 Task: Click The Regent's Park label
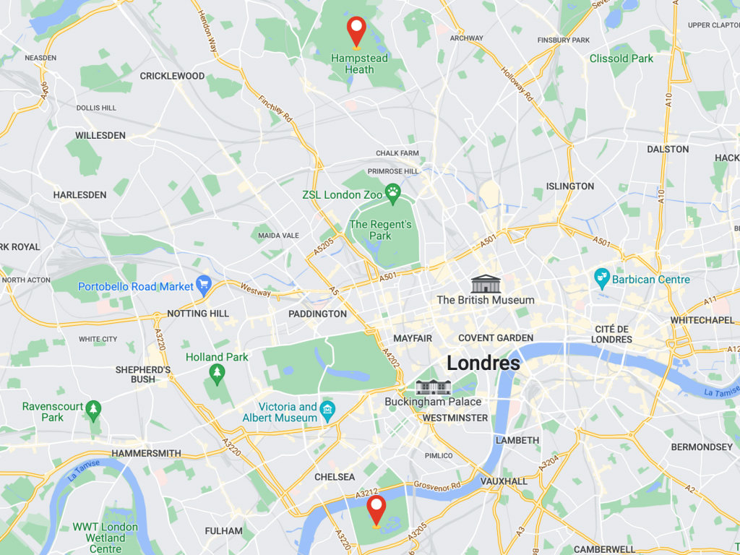(380, 231)
